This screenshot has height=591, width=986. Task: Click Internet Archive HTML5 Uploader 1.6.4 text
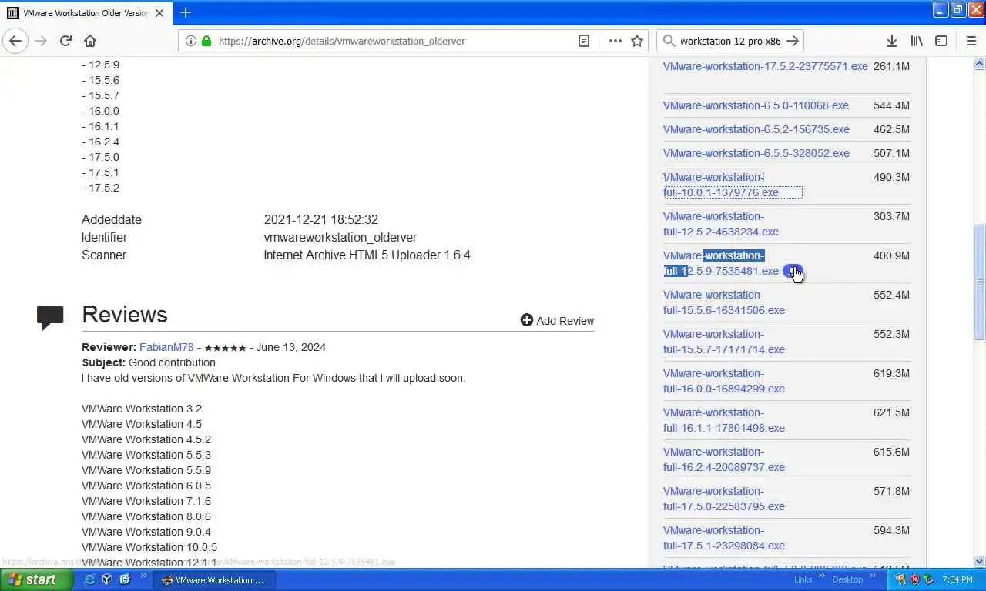pyautogui.click(x=367, y=255)
